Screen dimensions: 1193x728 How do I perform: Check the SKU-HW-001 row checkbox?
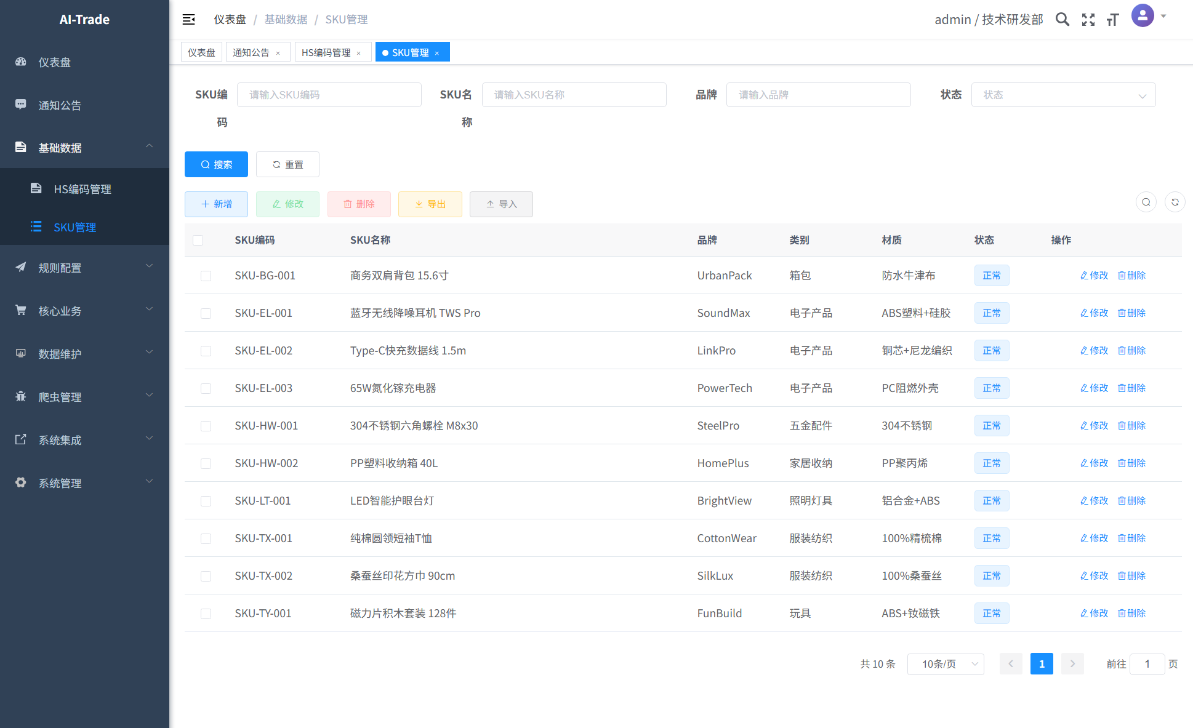click(206, 426)
